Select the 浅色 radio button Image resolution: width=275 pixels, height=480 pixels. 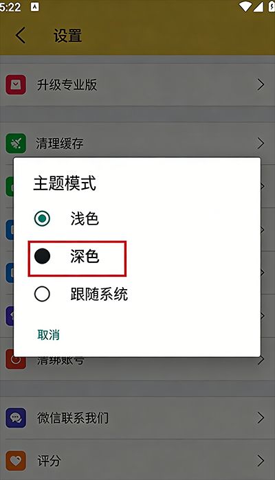42,218
